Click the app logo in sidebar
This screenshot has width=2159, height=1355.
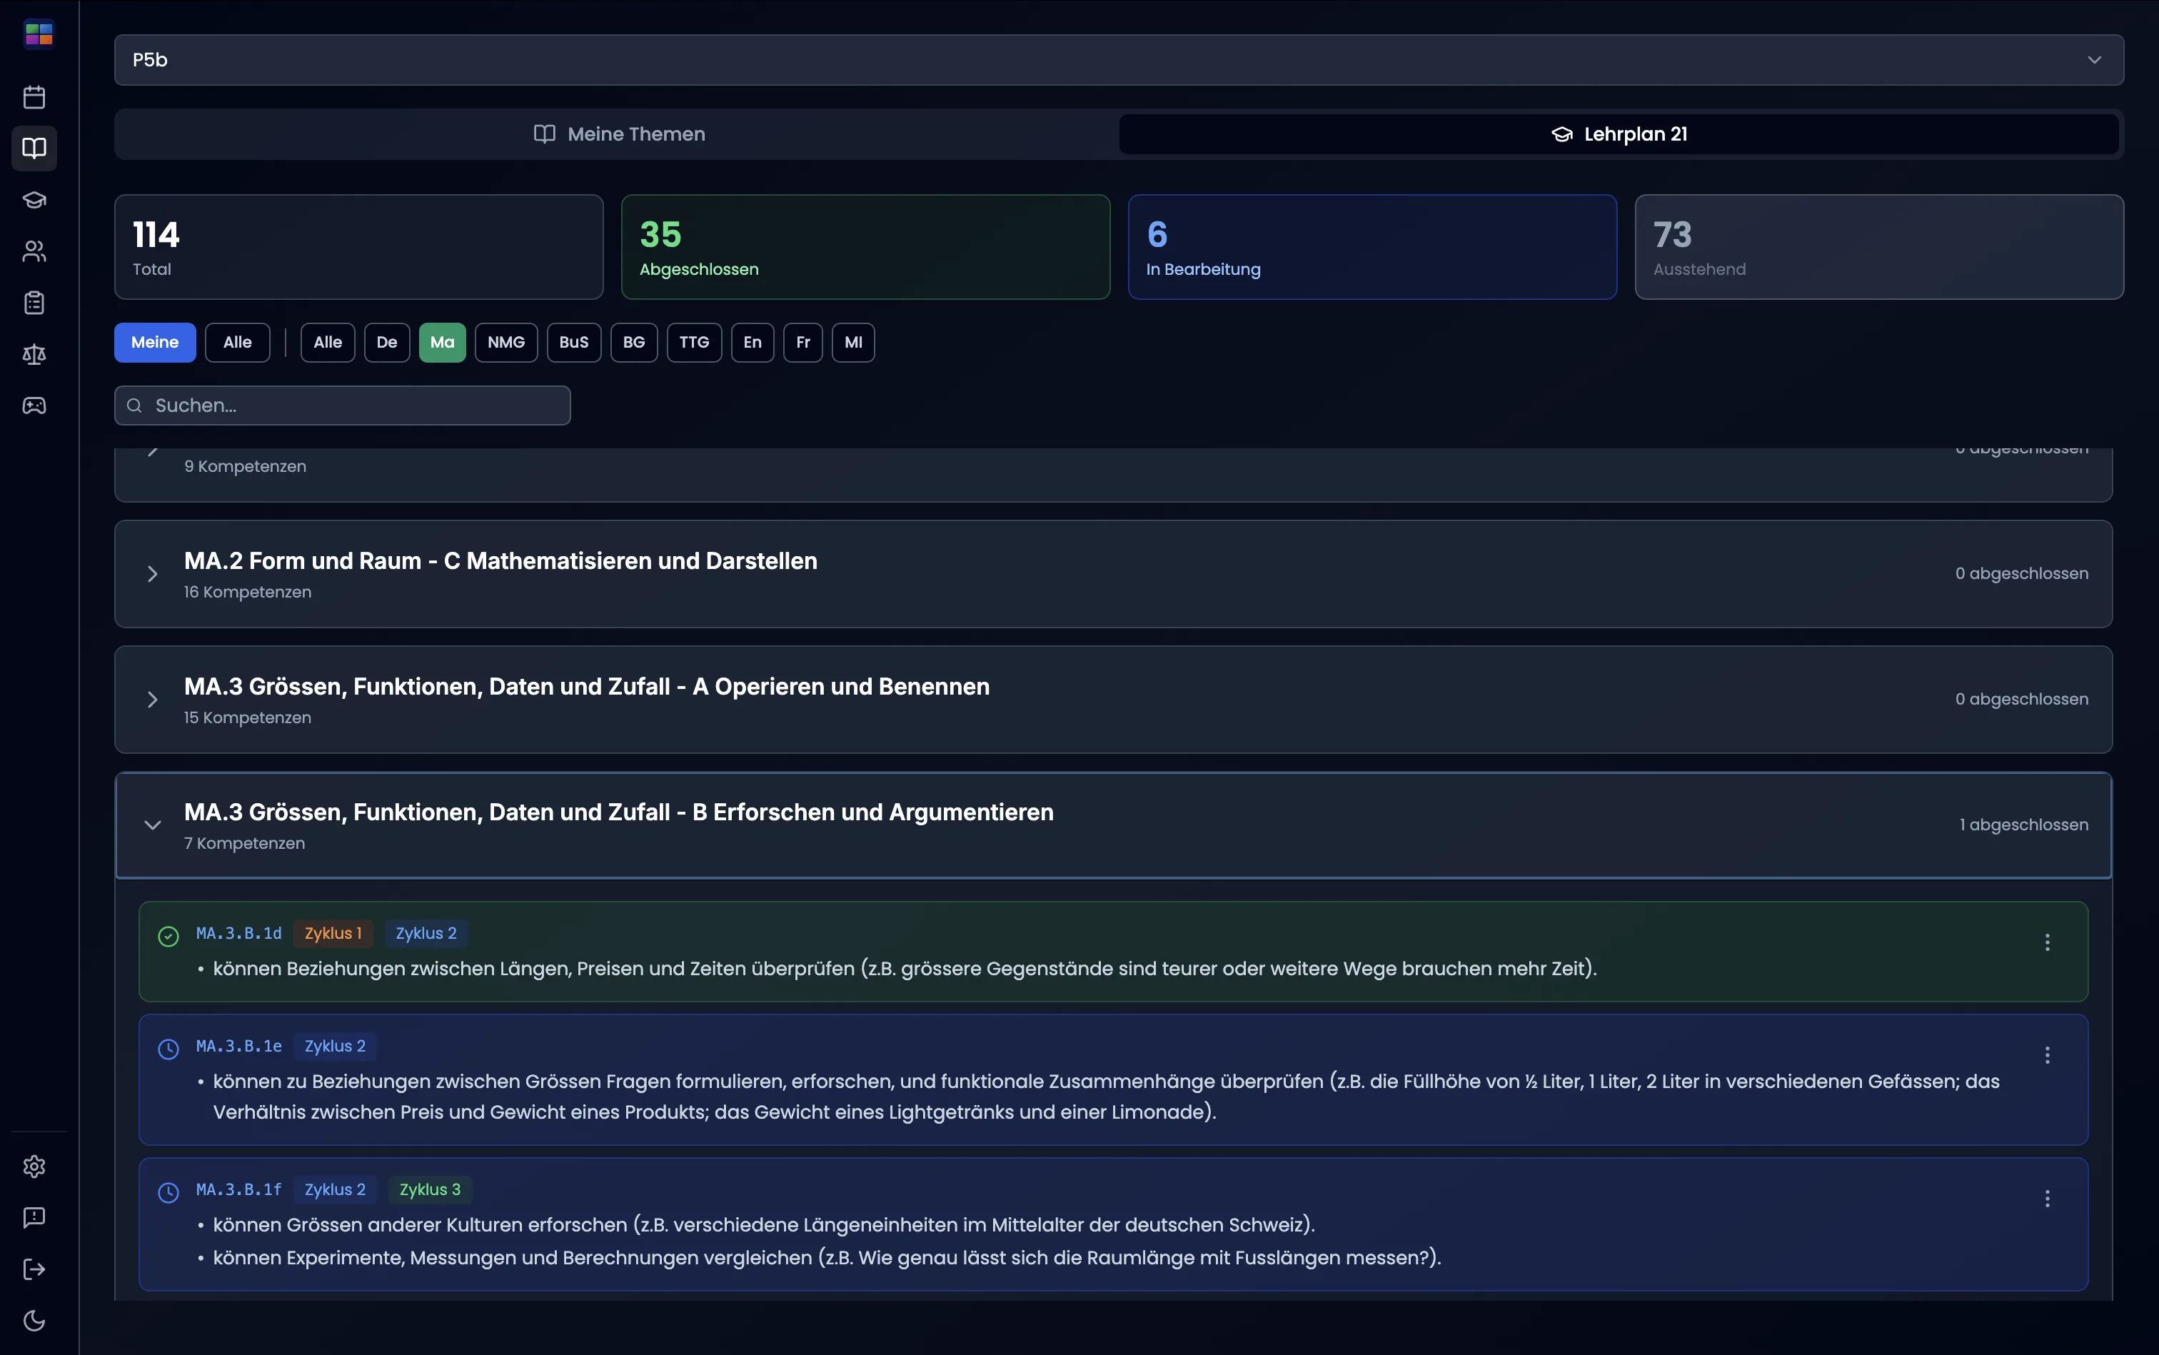click(39, 34)
